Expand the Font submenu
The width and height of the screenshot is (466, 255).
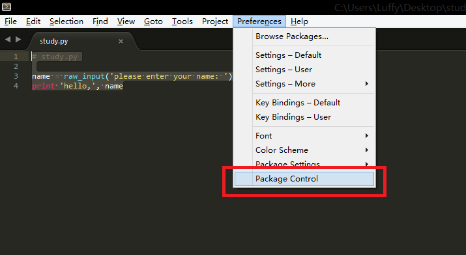point(304,136)
